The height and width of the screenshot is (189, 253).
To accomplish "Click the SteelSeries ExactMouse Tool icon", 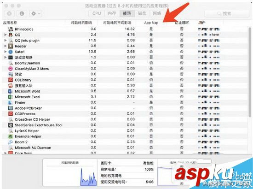I will (x=11, y=125).
